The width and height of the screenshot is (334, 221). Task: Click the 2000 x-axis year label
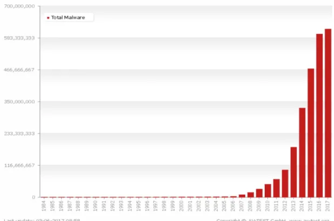pyautogui.click(x=182, y=206)
